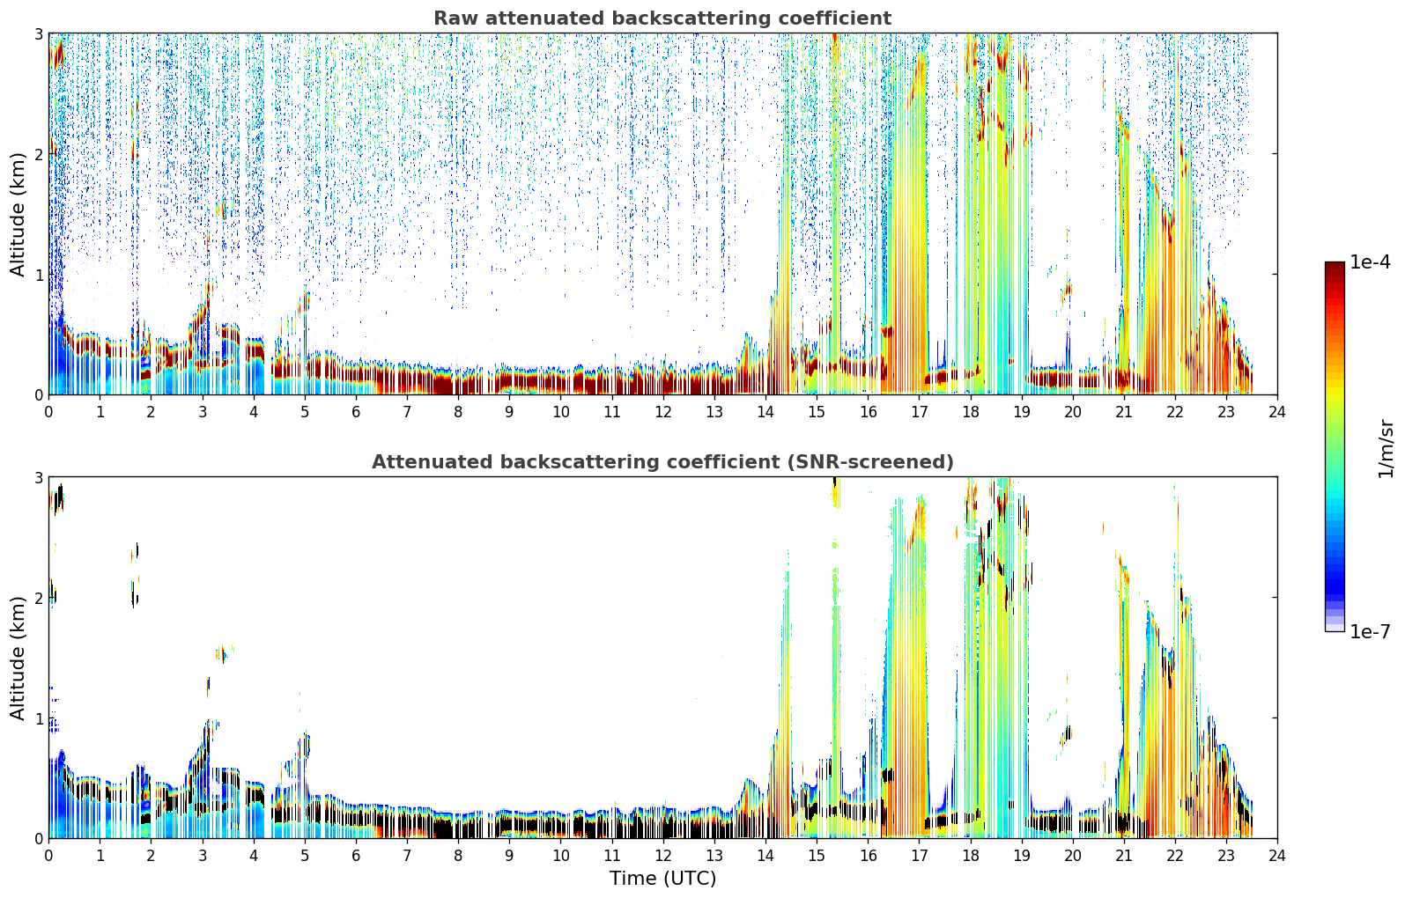Click tick label 6 on the bottom time axis
1405x898 pixels.
point(356,856)
